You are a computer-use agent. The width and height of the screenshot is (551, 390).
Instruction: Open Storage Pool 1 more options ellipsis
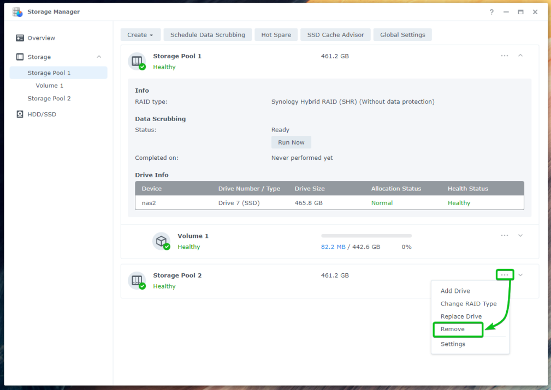504,56
